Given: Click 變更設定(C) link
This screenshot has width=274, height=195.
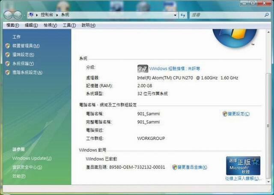Looking at the screenshot, I should 238,114.
